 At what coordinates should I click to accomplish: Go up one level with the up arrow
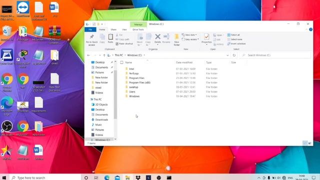[104, 55]
